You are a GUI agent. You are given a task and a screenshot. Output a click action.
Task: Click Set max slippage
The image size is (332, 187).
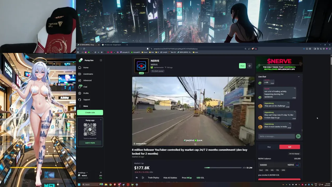(294, 154)
